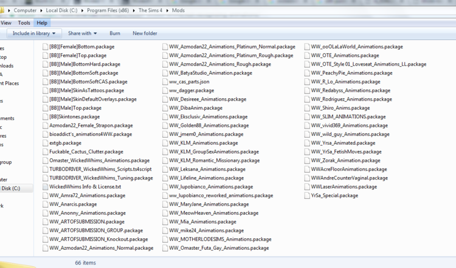Open the Include in library dropdown
The height and width of the screenshot is (268, 456).
34,33
